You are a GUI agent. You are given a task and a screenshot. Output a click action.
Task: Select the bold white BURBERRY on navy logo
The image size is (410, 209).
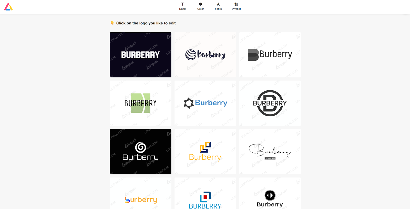point(140,55)
